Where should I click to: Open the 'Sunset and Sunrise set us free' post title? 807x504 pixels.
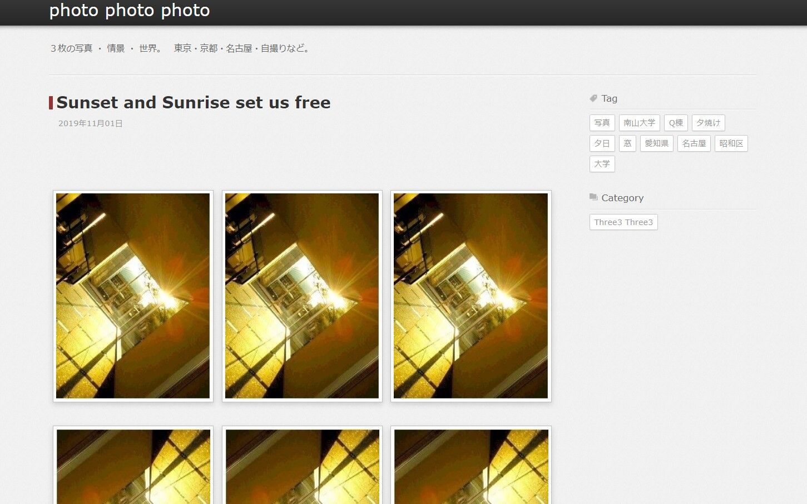194,102
